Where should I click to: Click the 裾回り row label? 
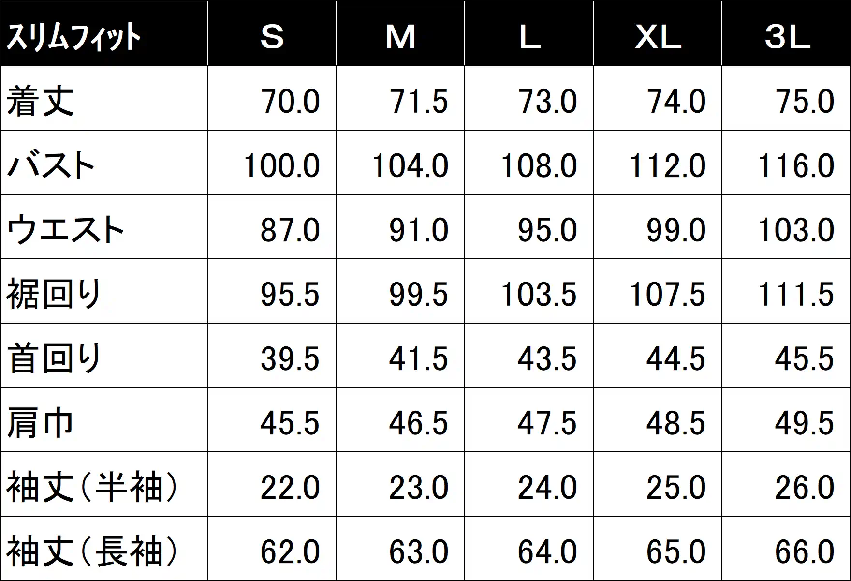point(104,291)
